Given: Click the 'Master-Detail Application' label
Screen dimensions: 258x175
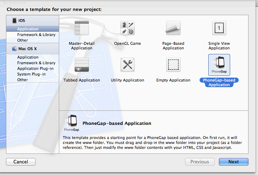Looking at the screenshot, I should 82,46.
